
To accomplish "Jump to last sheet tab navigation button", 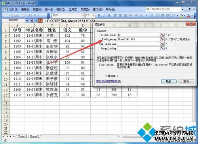I will pyautogui.click(x=14, y=136).
